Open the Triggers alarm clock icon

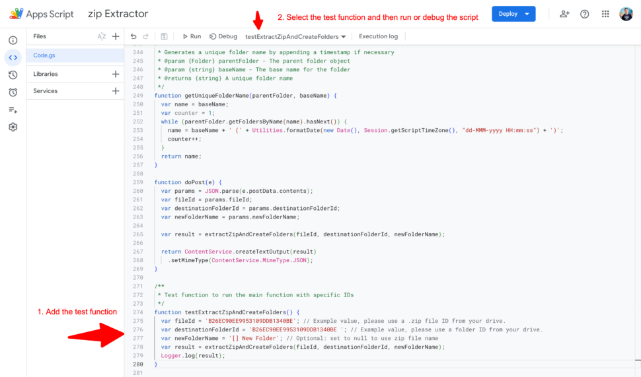tap(13, 92)
